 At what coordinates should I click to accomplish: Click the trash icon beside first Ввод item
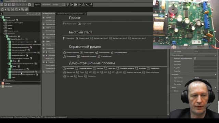[19, 61]
